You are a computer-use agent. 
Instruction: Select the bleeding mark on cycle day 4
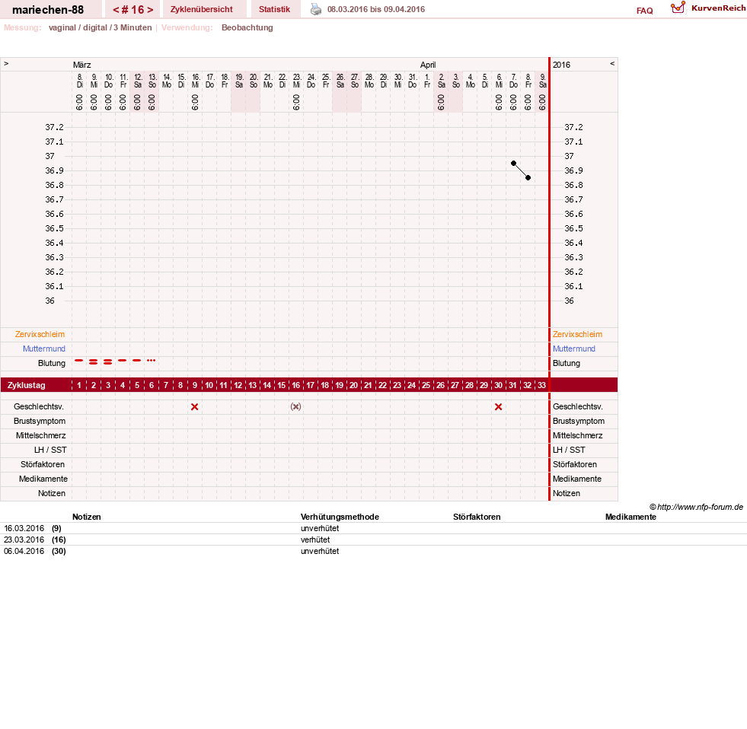123,361
